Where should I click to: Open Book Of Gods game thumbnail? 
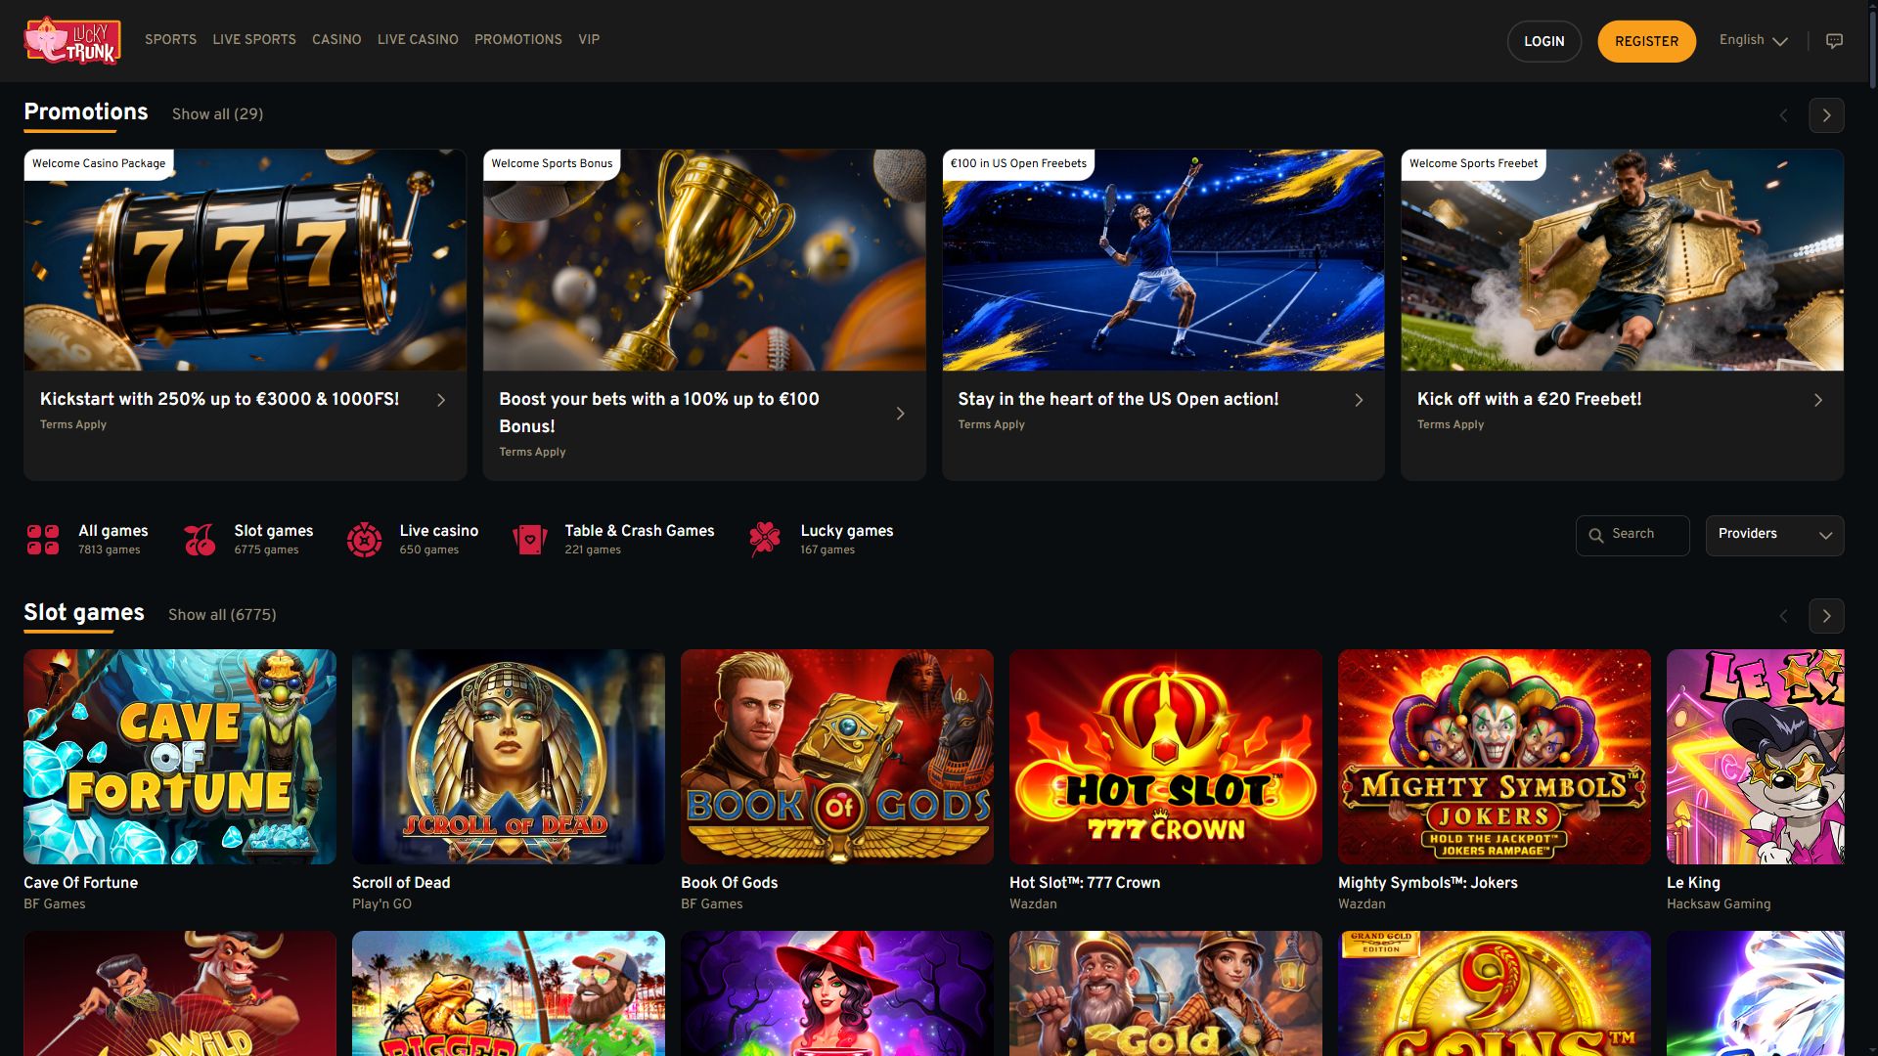click(837, 757)
